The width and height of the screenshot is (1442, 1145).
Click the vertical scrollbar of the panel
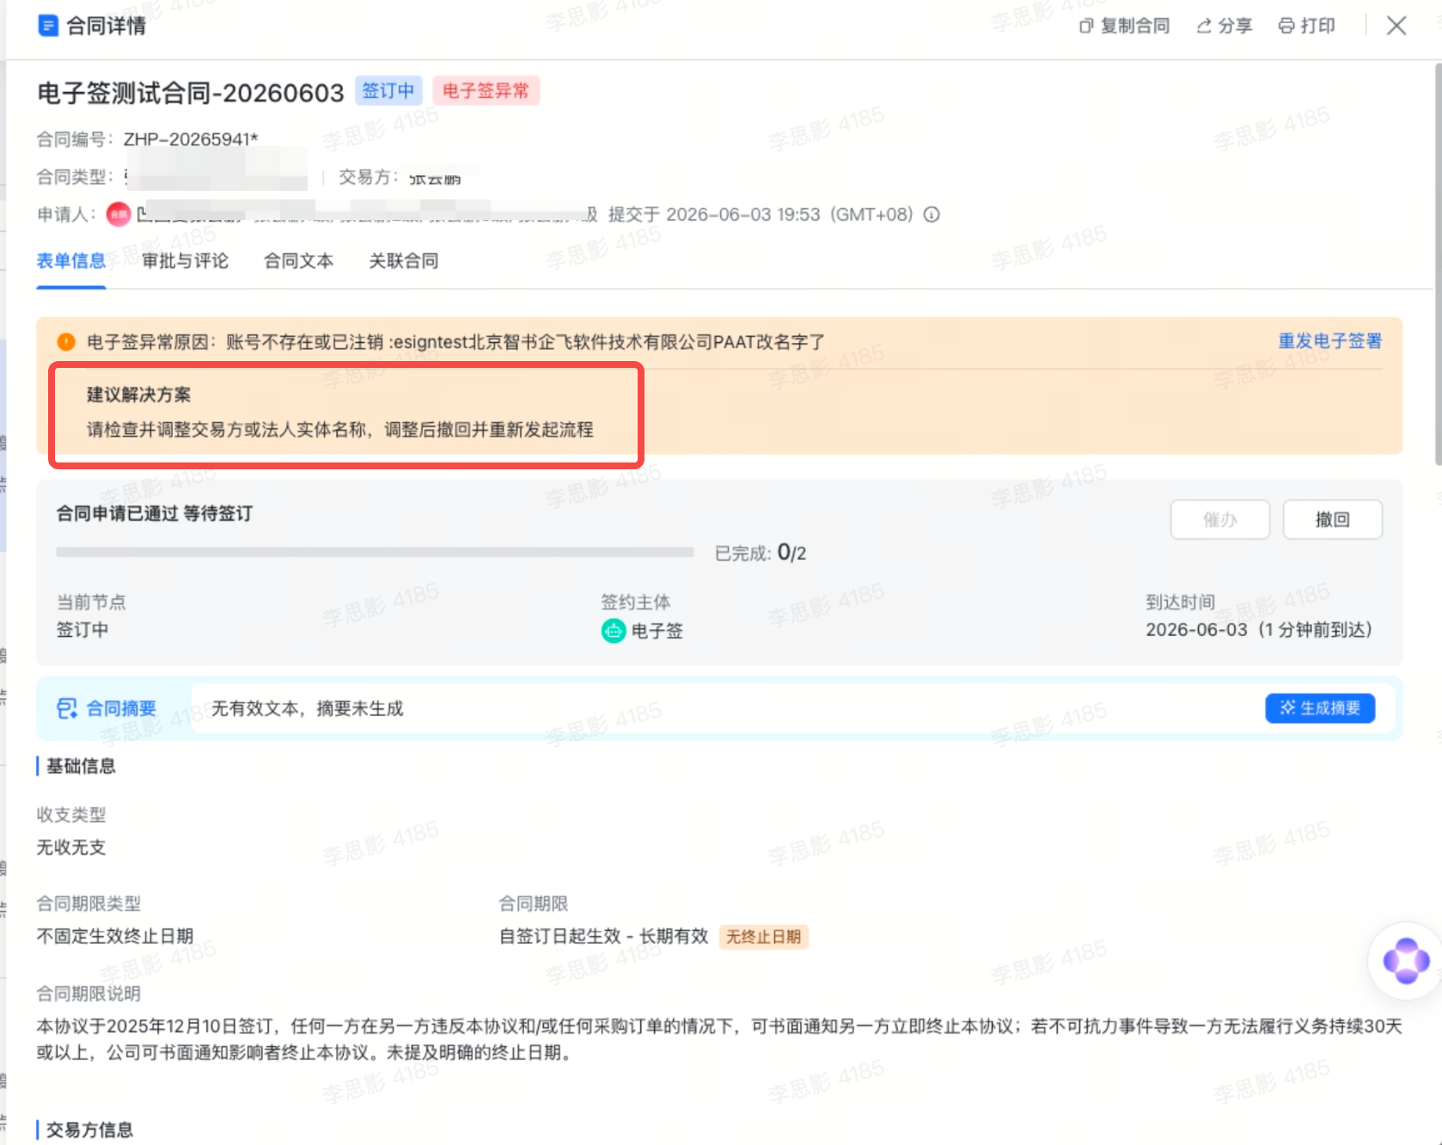(x=1438, y=264)
